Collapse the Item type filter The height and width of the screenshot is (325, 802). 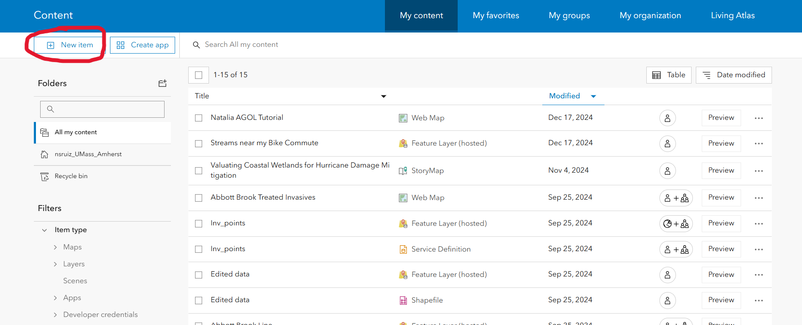tap(44, 230)
